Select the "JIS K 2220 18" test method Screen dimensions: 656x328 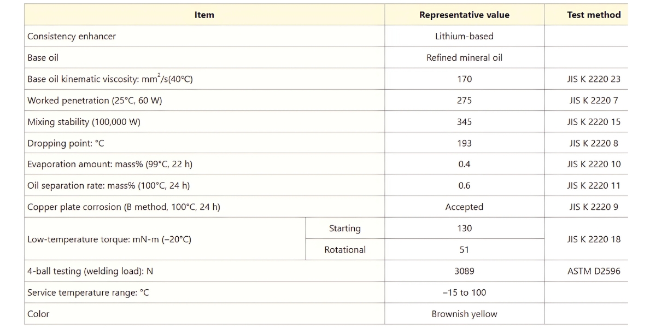click(x=594, y=239)
